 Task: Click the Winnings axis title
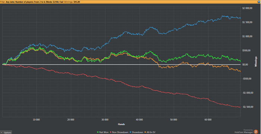pyautogui.click(x=256, y=62)
